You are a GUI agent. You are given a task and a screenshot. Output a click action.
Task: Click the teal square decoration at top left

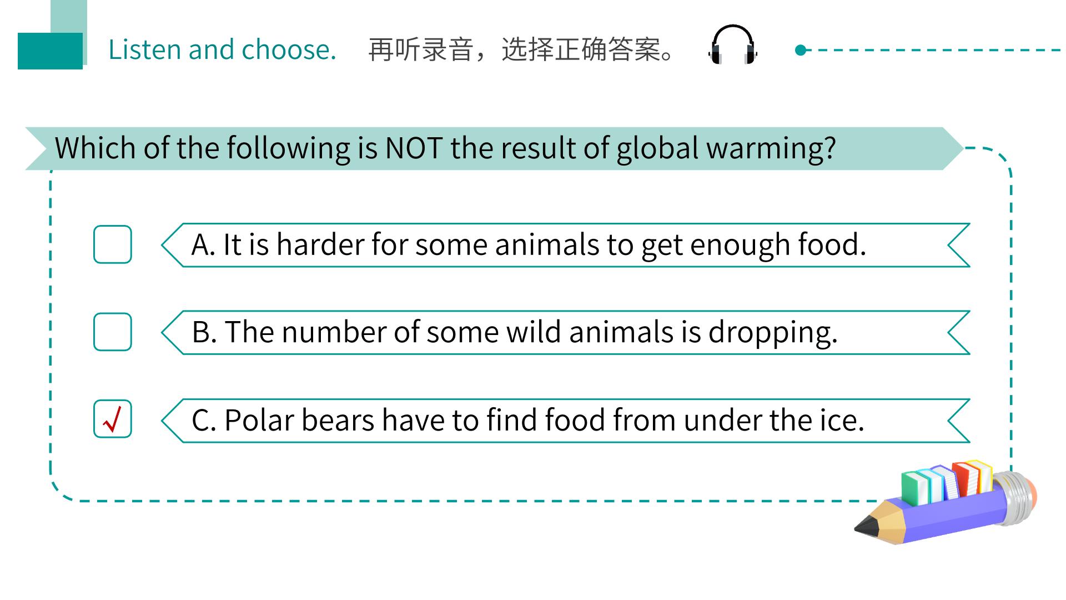[x=51, y=51]
